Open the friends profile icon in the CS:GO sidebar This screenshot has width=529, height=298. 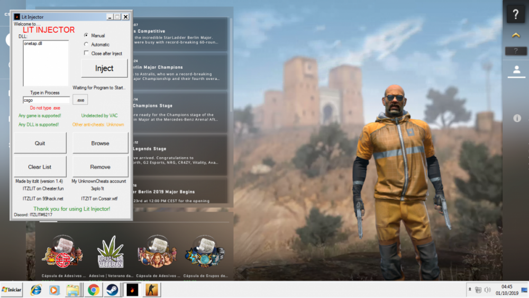pos(516,70)
